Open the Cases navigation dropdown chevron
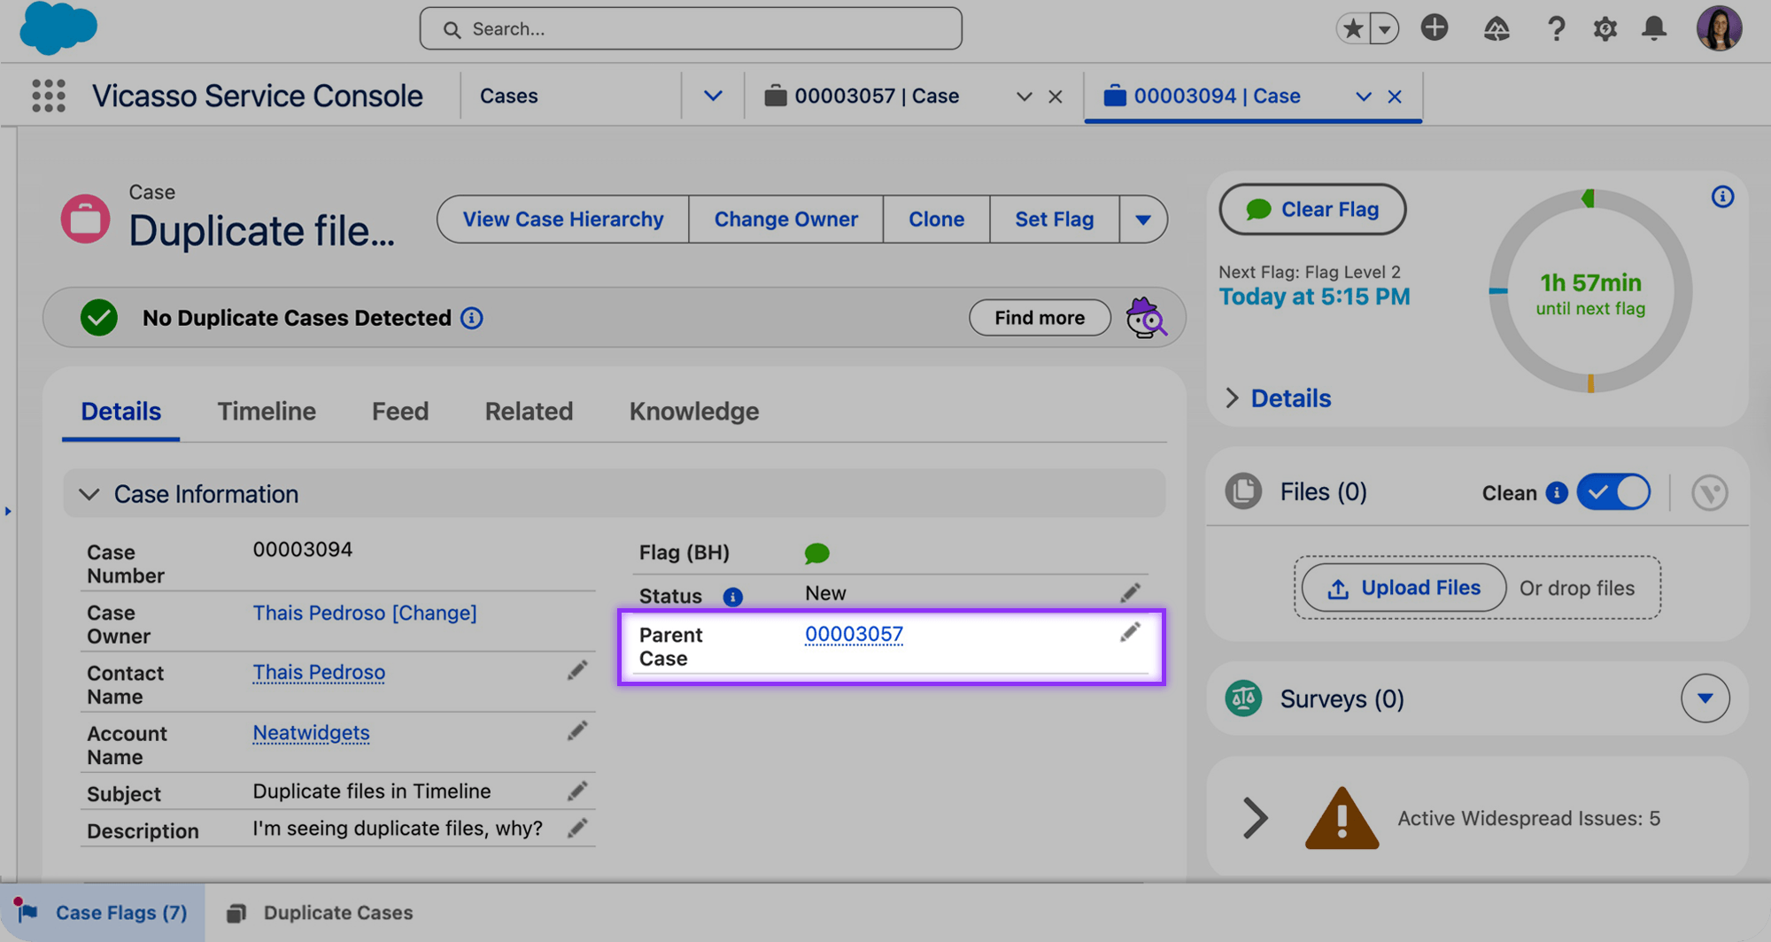Viewport: 1771px width, 942px height. click(713, 96)
